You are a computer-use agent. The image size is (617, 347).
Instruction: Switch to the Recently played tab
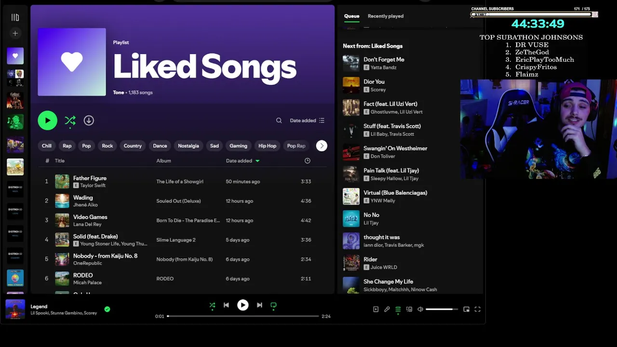pos(386,16)
